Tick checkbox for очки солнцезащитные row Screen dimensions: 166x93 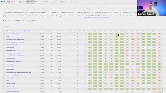(4, 34)
